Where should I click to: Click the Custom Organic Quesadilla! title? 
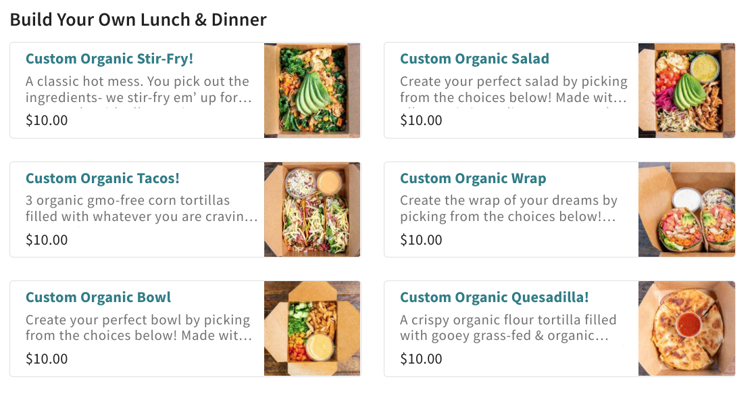495,297
